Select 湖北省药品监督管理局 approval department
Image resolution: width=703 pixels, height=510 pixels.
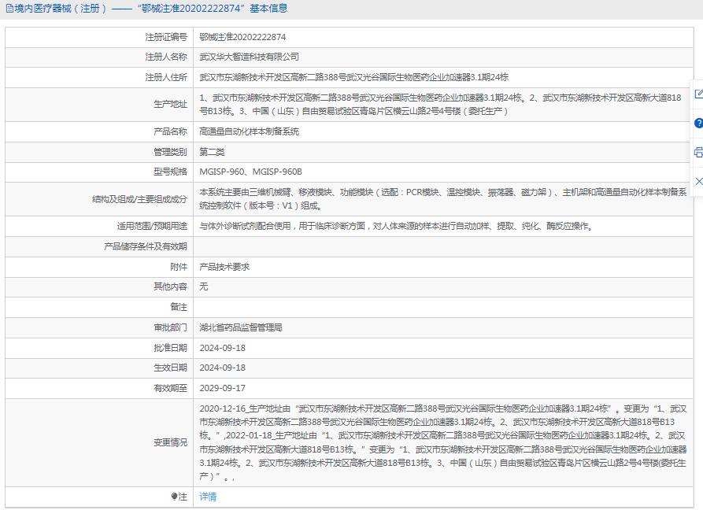pos(241,327)
